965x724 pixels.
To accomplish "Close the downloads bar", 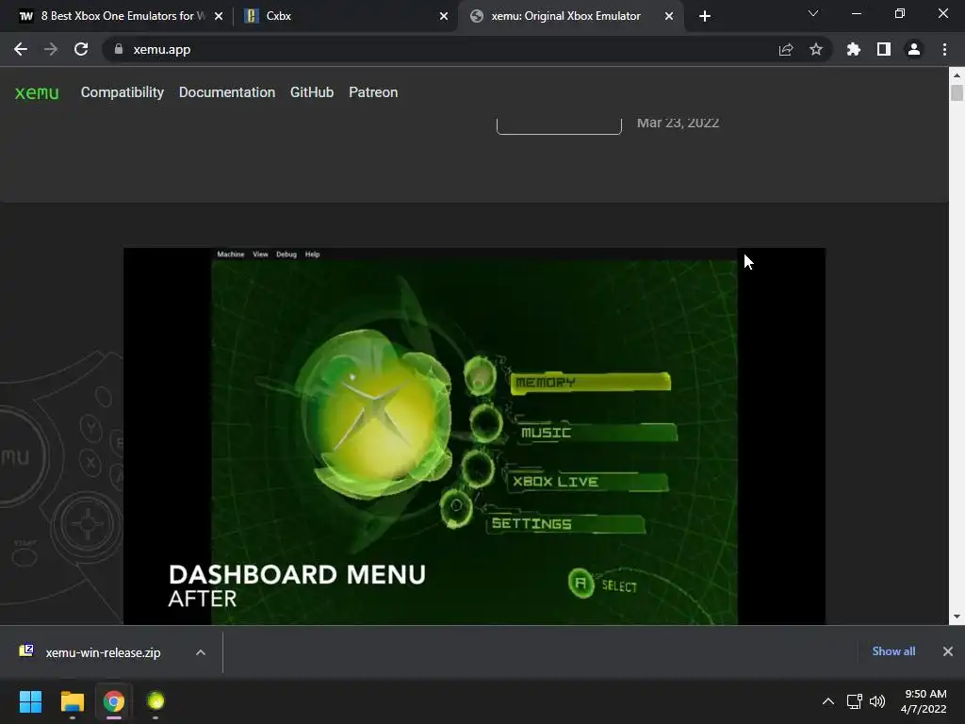I will (948, 651).
